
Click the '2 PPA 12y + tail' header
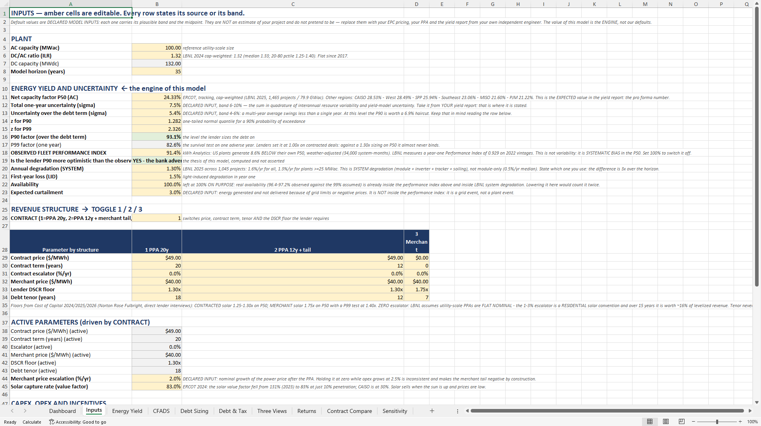293,242
